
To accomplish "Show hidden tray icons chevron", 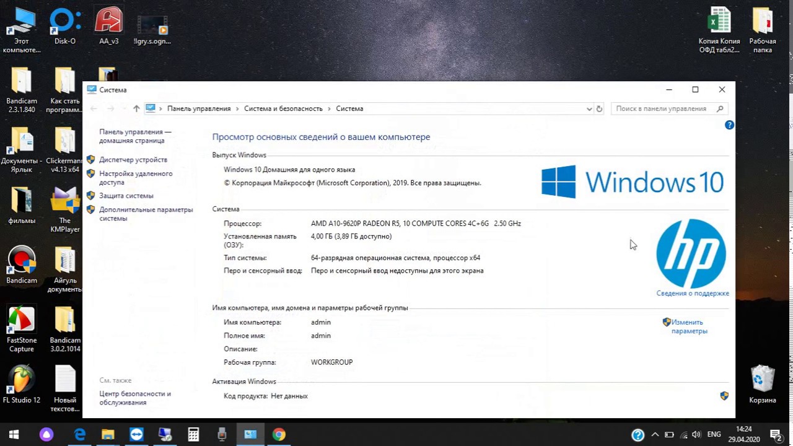I will tap(655, 434).
